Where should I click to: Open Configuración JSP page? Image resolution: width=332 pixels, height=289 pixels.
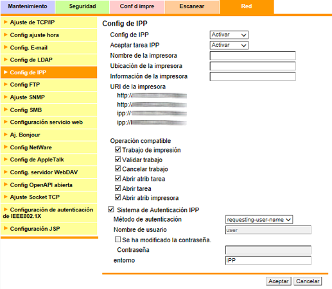49,229
